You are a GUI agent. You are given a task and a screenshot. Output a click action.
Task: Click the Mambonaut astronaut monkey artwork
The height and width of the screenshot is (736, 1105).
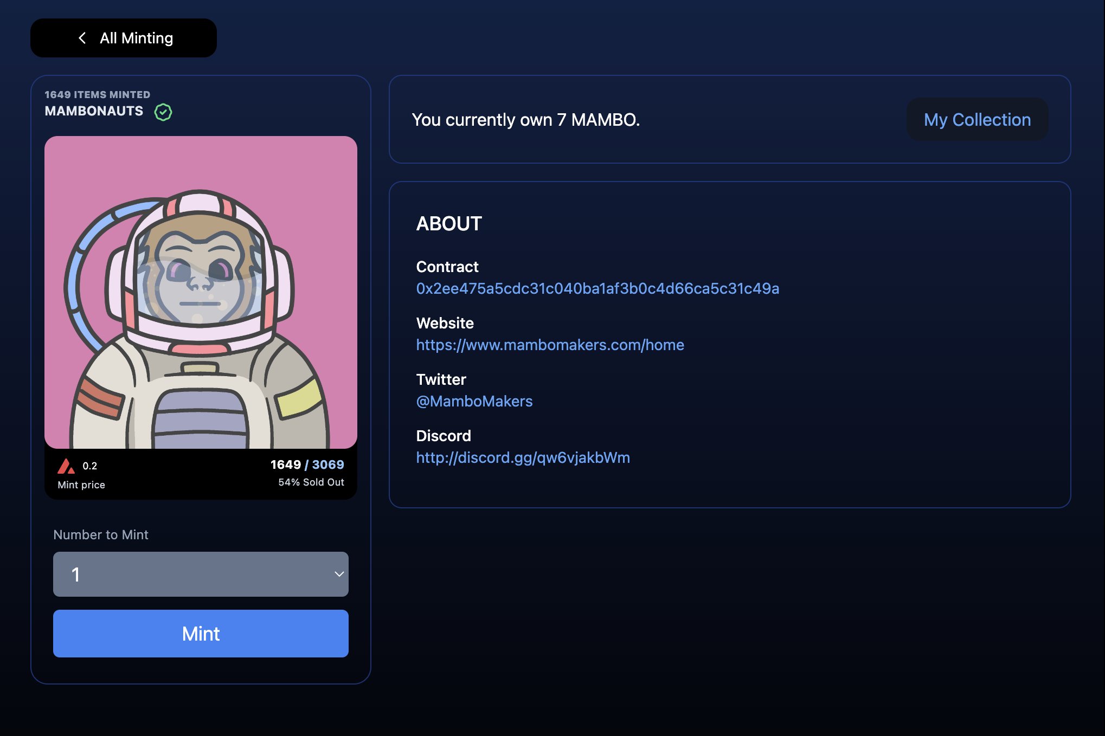(201, 293)
